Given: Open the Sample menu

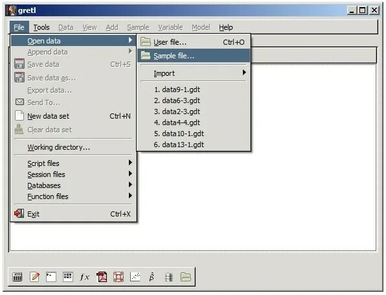Looking at the screenshot, I should coord(138,27).
